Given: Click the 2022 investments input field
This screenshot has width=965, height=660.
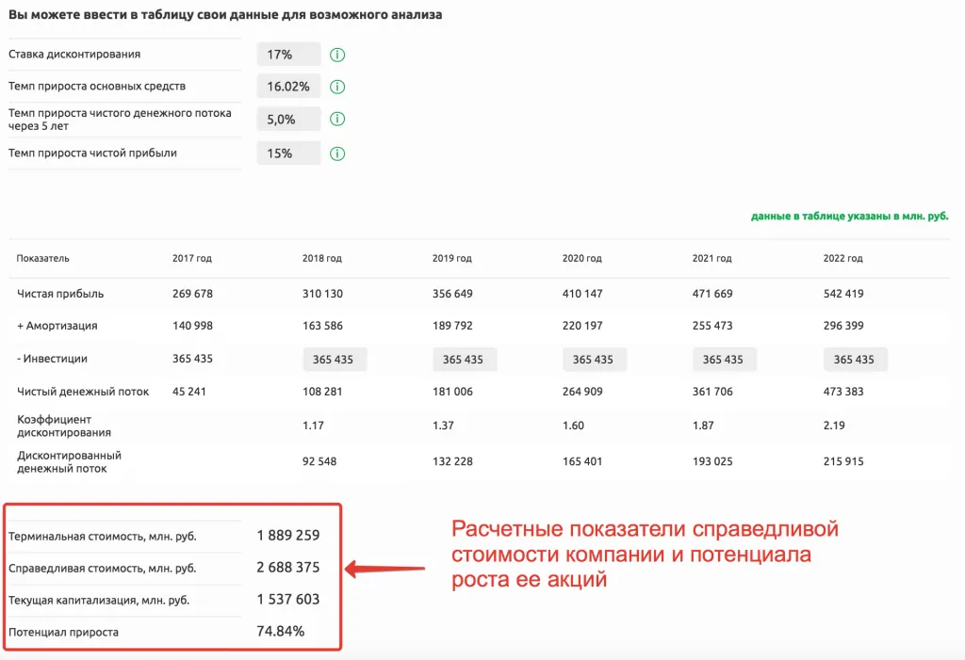Looking at the screenshot, I should coord(855,360).
